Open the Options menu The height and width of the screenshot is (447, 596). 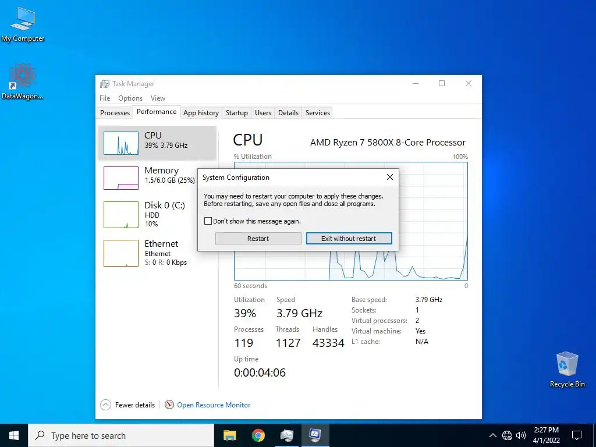(130, 98)
